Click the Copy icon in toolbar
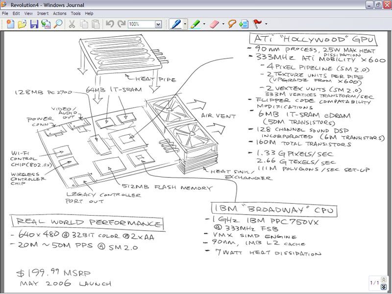This screenshot has width=392, height=294. tap(84, 24)
